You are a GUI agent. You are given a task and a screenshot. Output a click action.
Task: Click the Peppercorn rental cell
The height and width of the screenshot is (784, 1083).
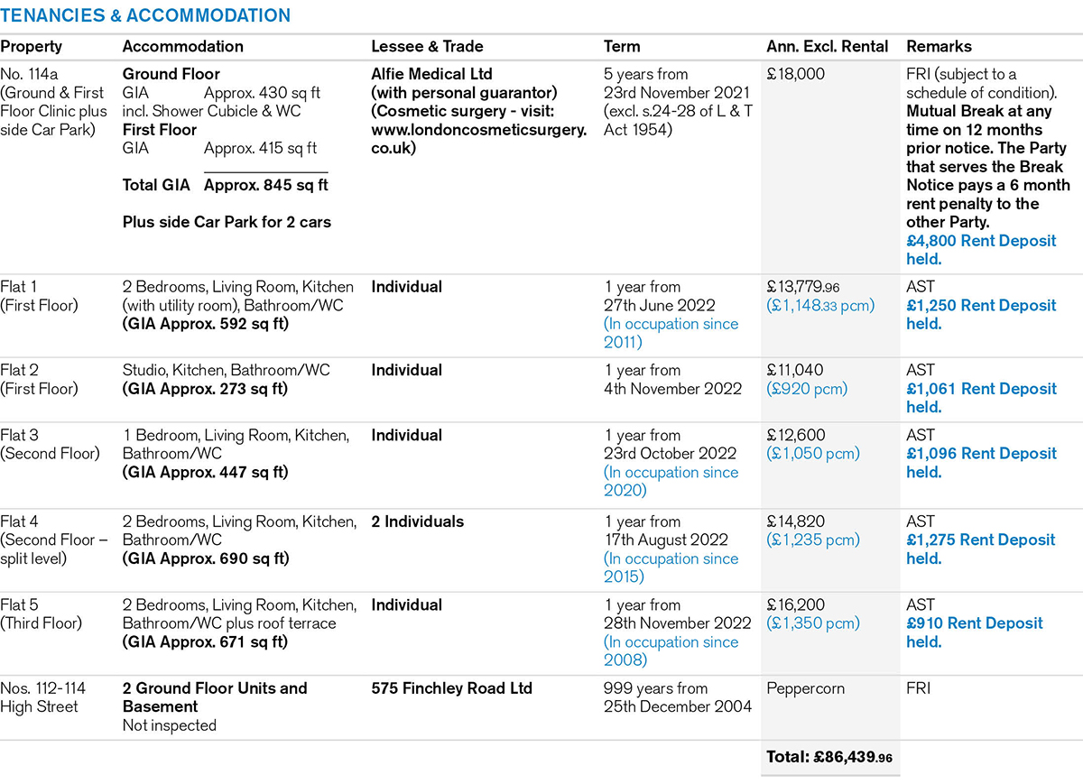point(806,688)
